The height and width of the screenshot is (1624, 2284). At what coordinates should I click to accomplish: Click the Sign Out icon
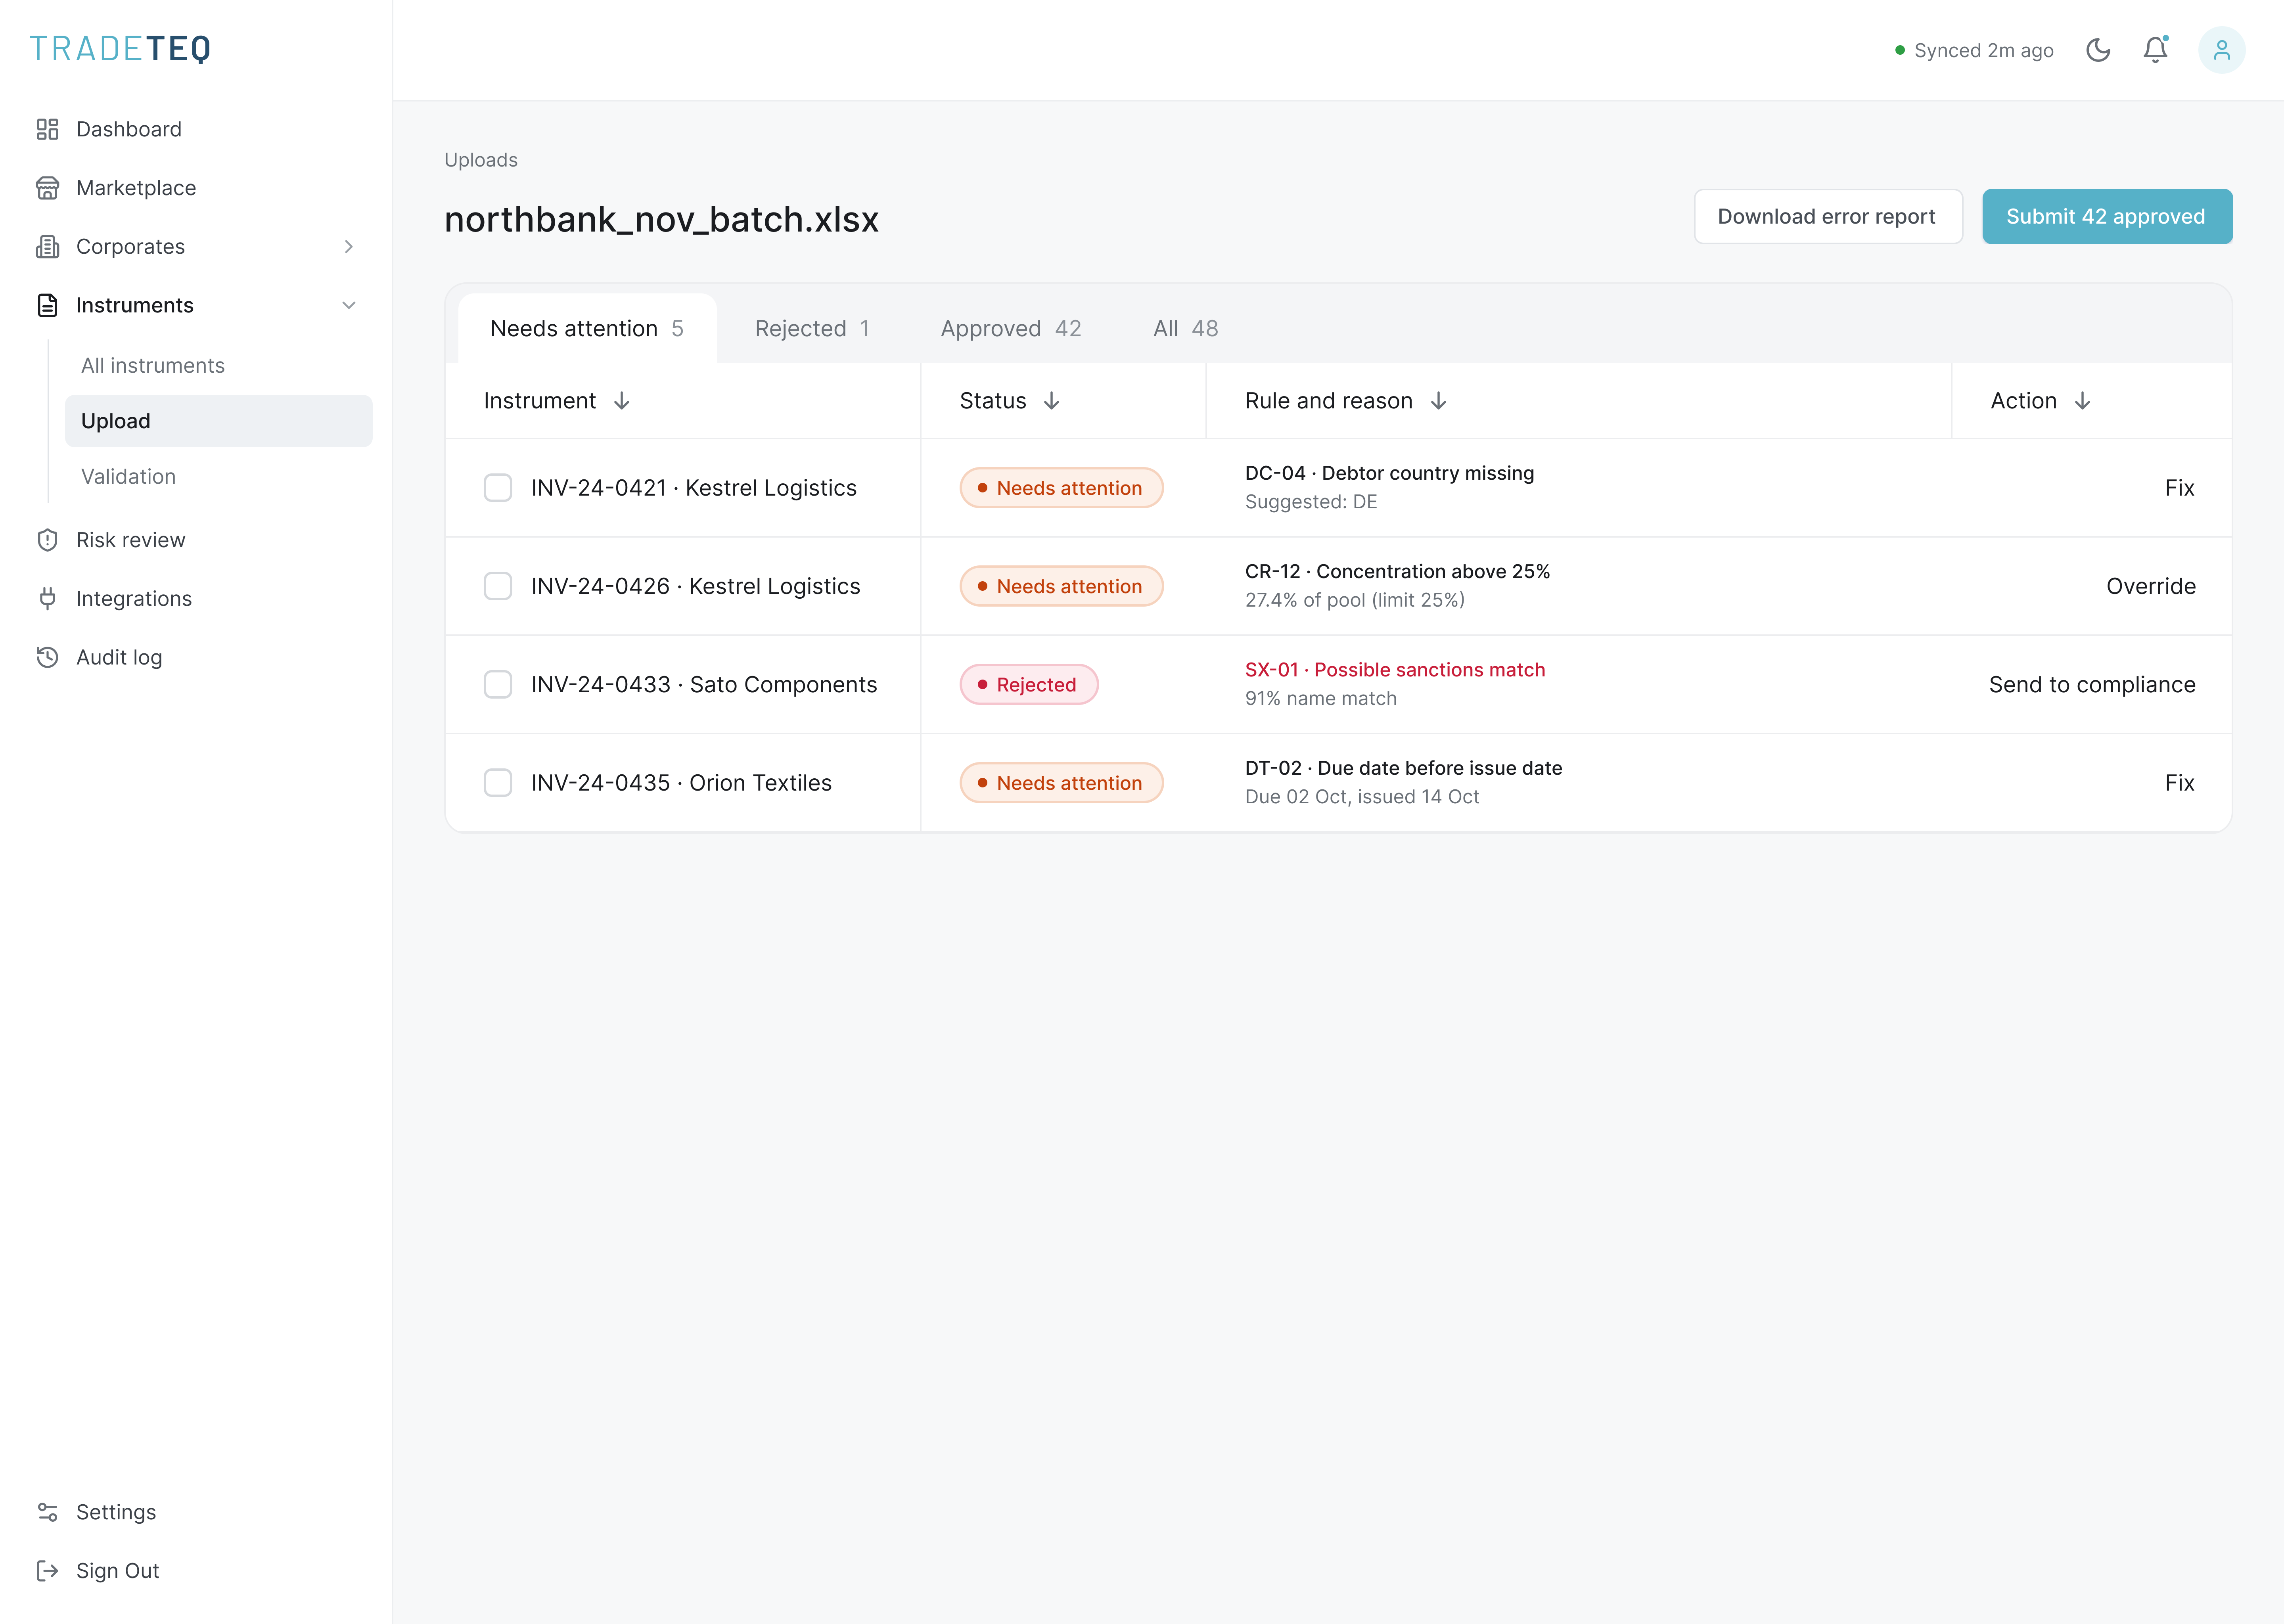(47, 1571)
